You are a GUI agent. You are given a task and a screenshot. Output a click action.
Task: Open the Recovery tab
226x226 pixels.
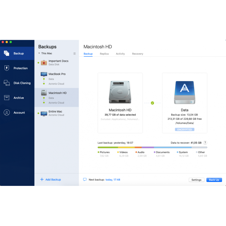coord(138,54)
